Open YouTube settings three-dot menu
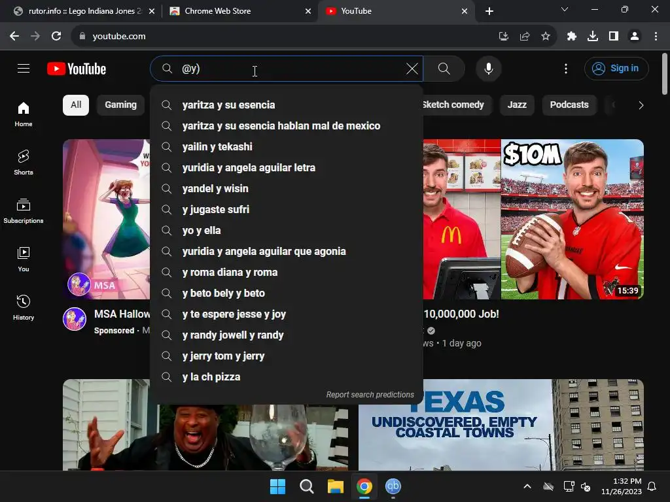670x502 pixels. click(566, 68)
